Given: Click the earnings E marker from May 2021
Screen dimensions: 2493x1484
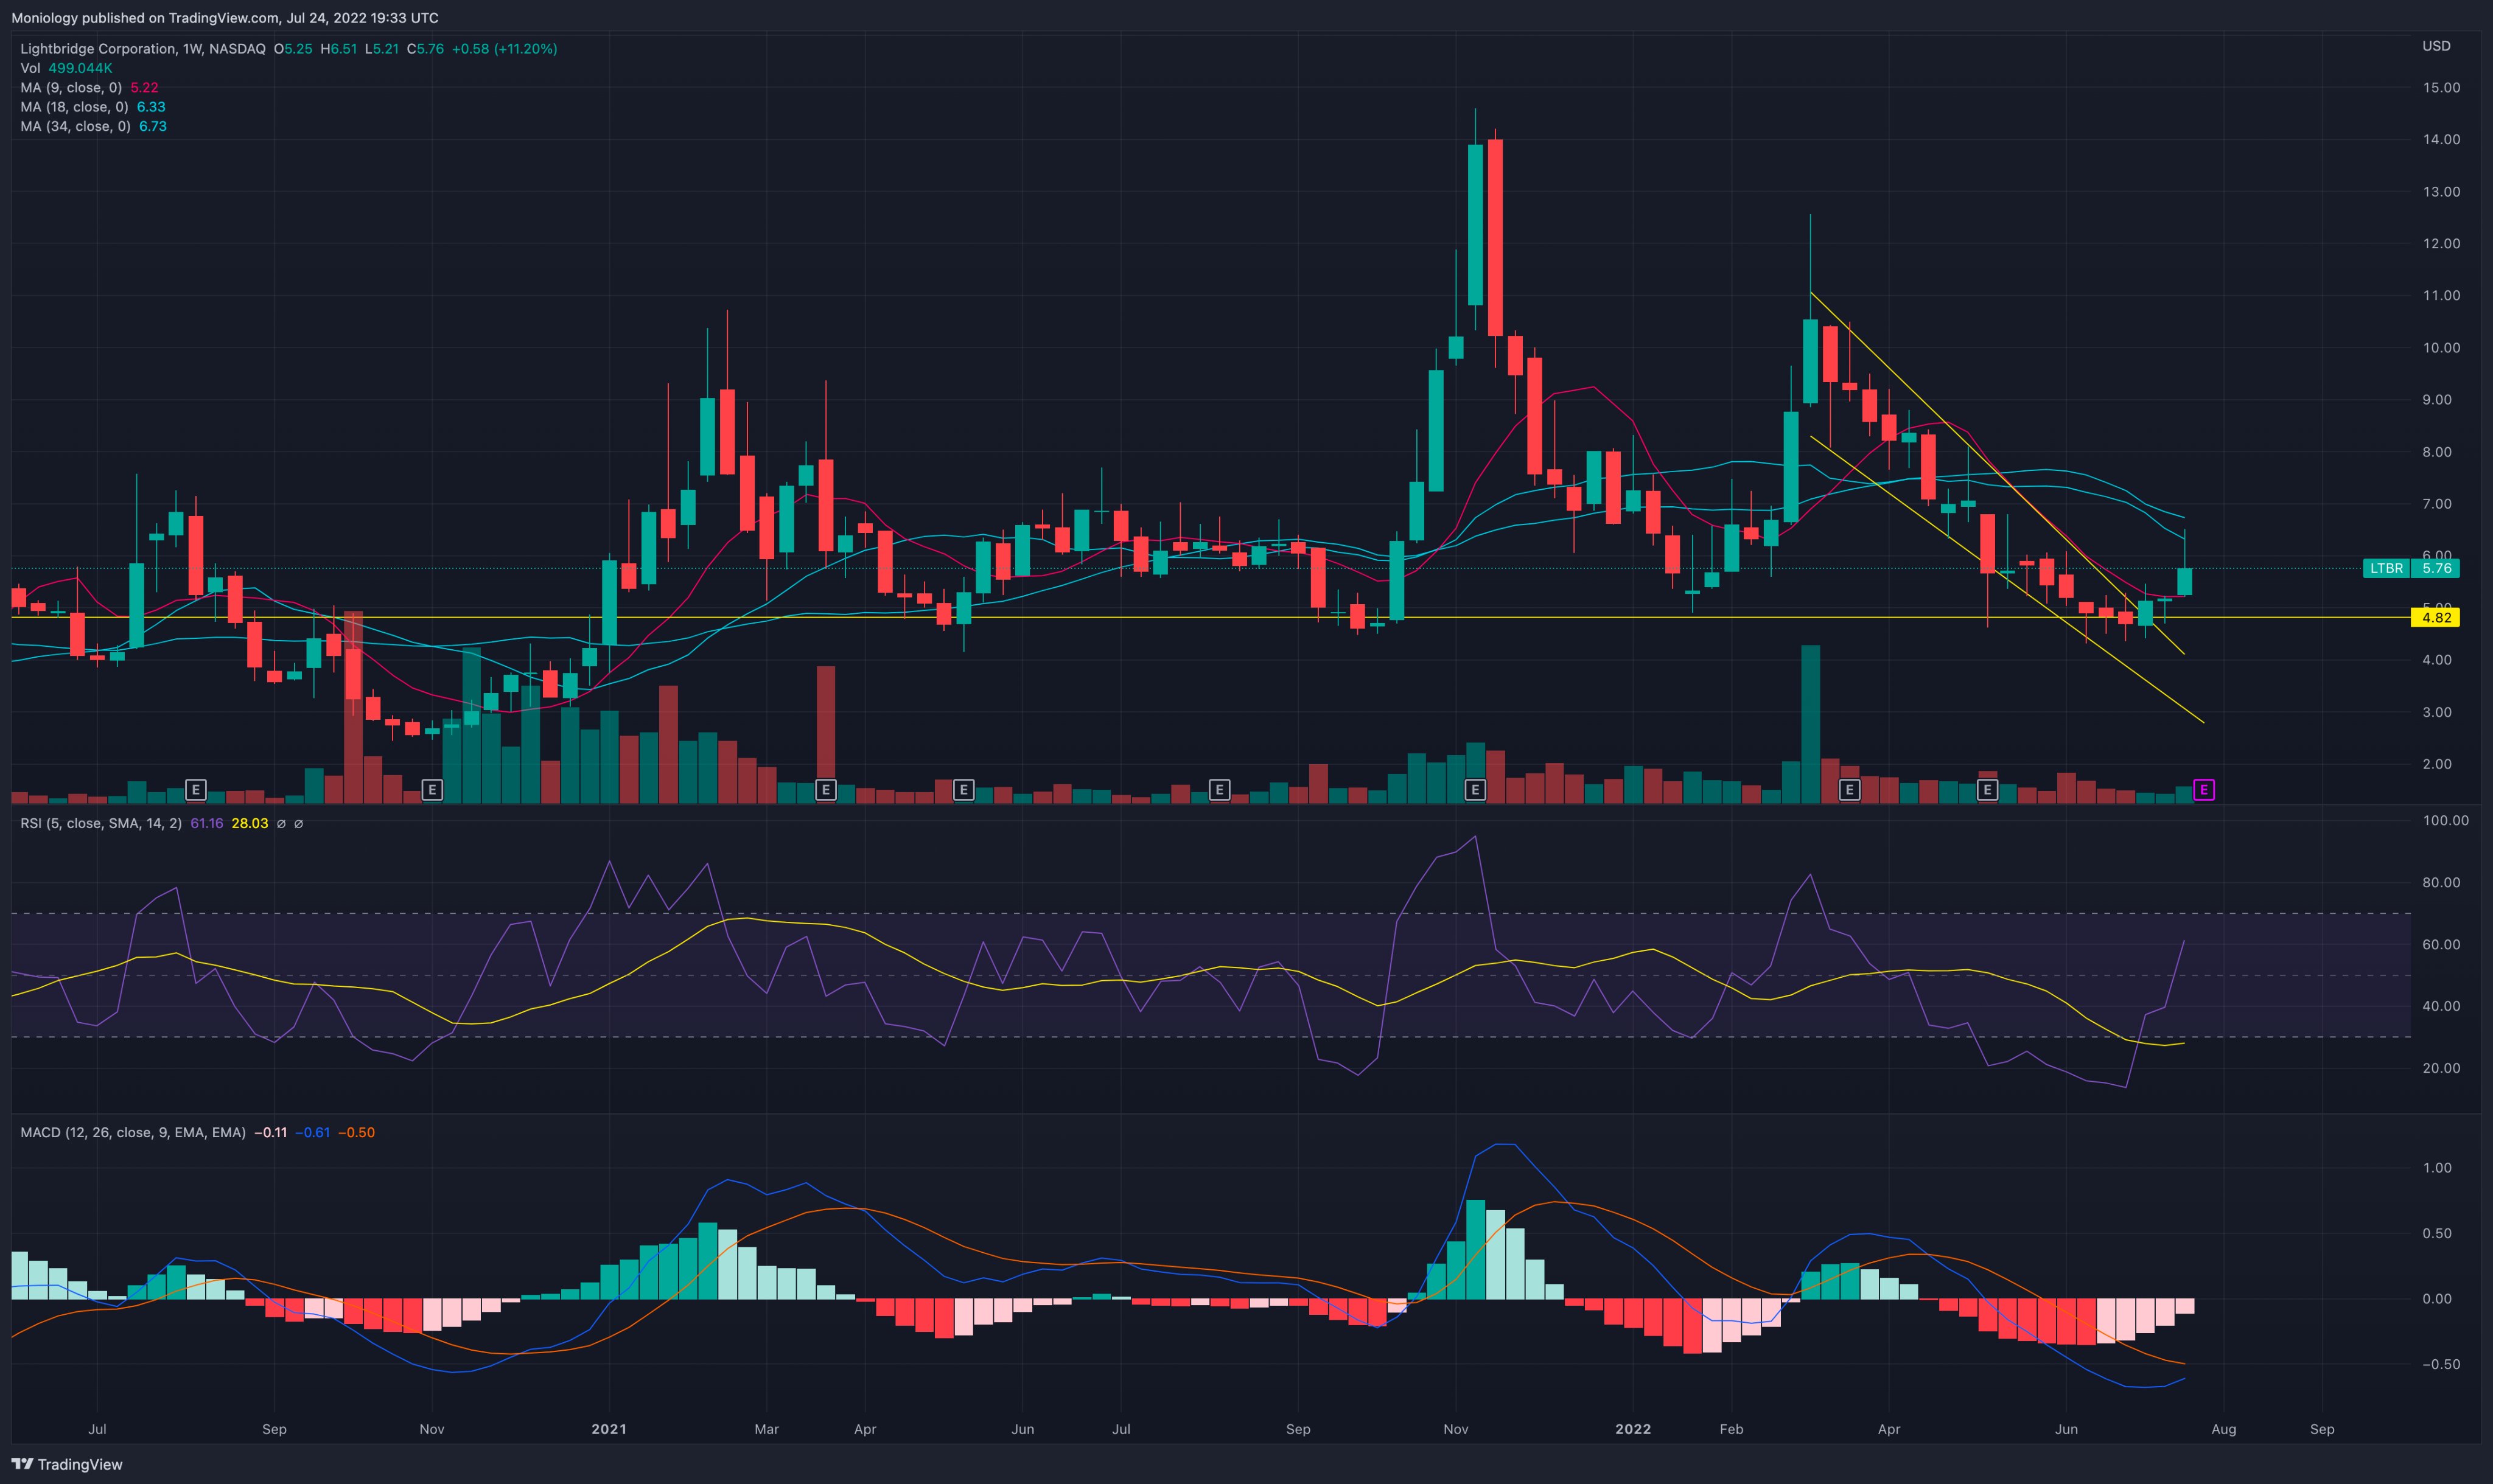Looking at the screenshot, I should tap(963, 790).
